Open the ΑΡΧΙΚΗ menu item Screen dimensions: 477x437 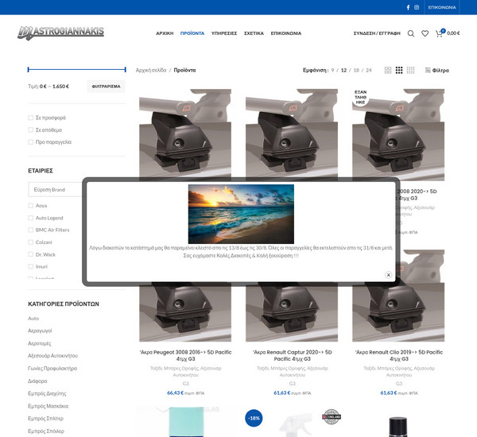point(165,33)
